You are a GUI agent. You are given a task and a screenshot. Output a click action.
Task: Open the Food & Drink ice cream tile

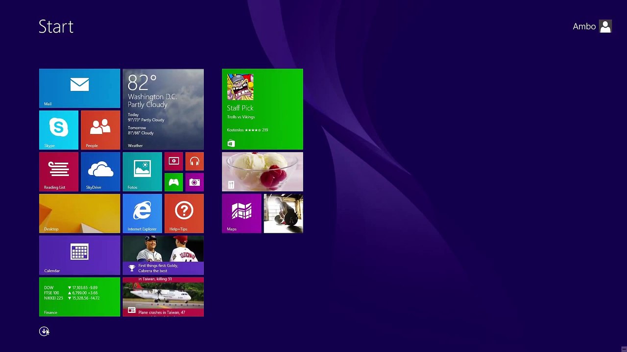263,172
